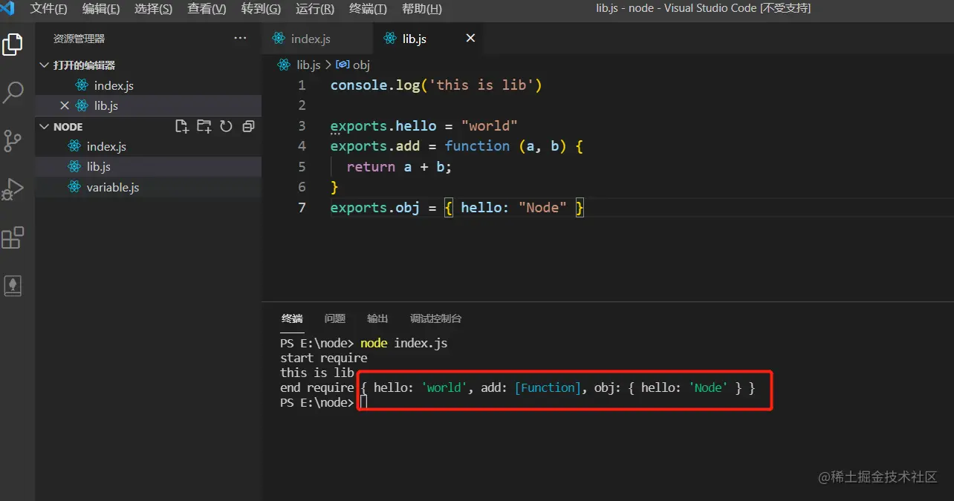Open the Run and Debug view
Screen dimensions: 954x501
tap(13, 189)
